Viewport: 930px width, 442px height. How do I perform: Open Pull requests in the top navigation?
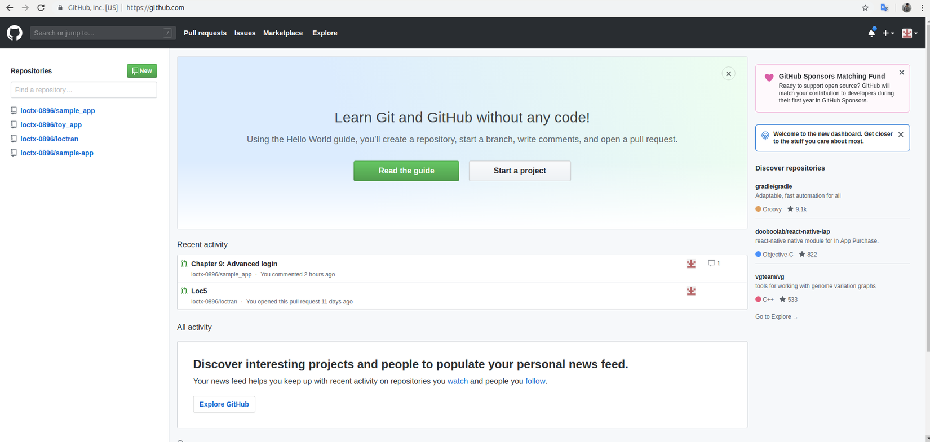pos(205,33)
